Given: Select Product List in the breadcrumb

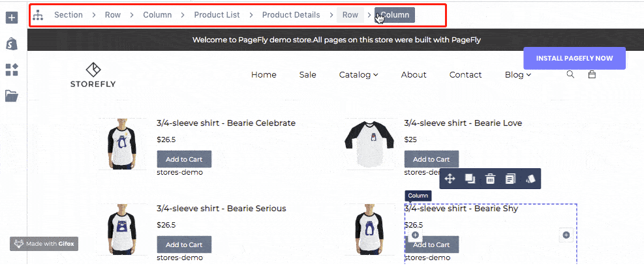Looking at the screenshot, I should 217,15.
